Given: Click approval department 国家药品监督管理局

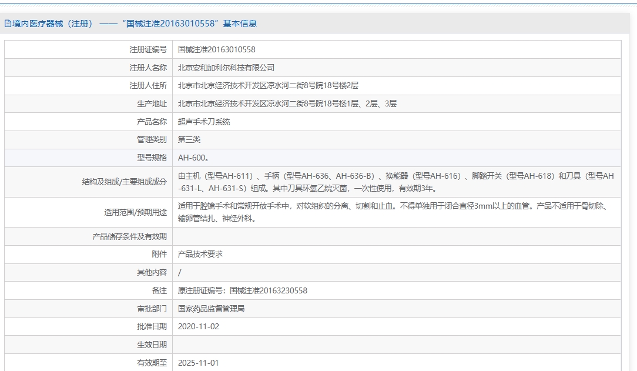Looking at the screenshot, I should 211,309.
